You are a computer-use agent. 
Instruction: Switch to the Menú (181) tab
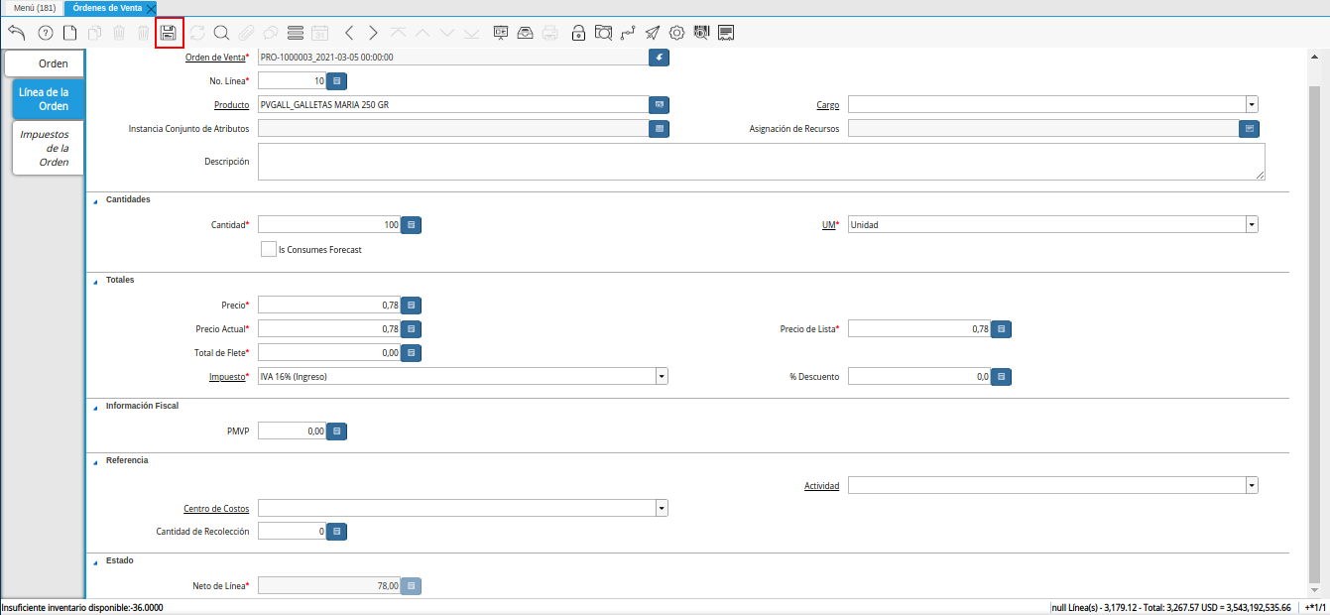(34, 8)
